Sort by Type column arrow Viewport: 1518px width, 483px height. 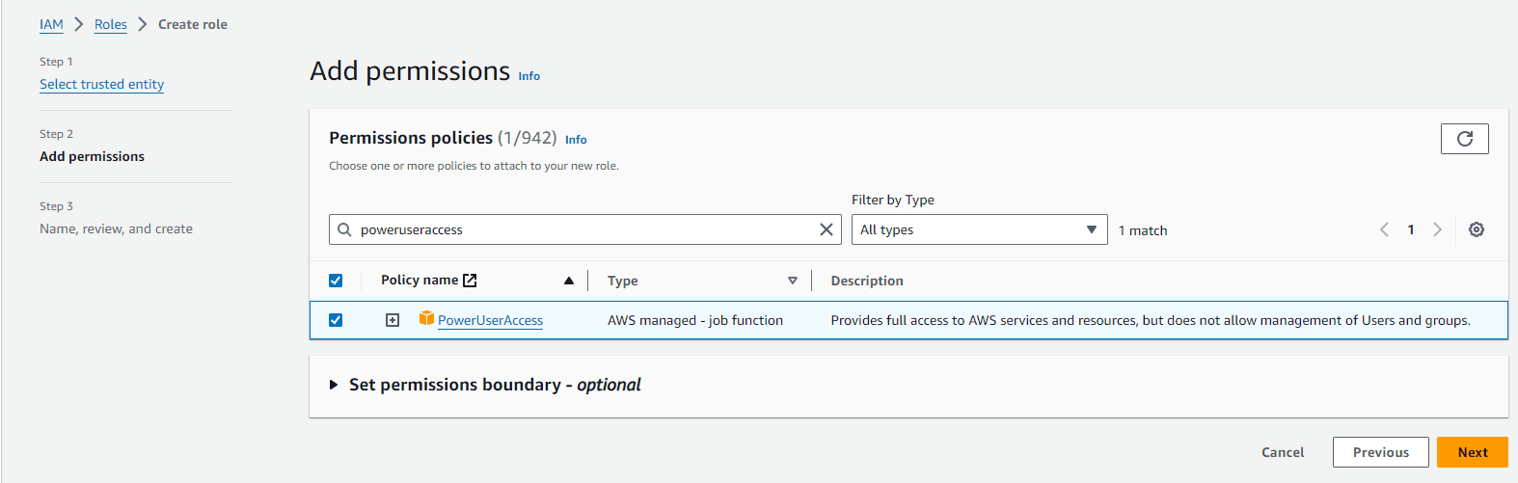point(793,281)
